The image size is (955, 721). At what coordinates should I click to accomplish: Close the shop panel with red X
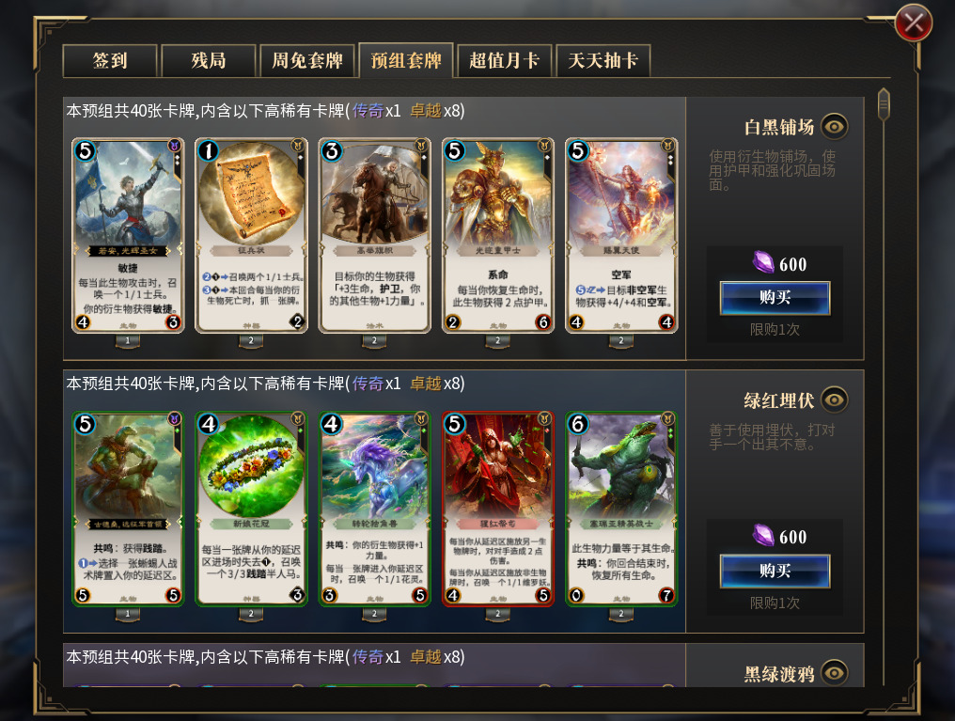(914, 24)
